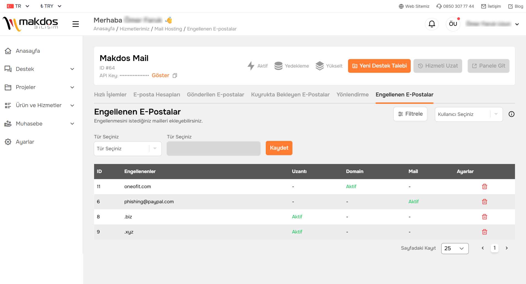
Task: Expand the Ürün ve Hizmetler menu
Action: pos(40,105)
